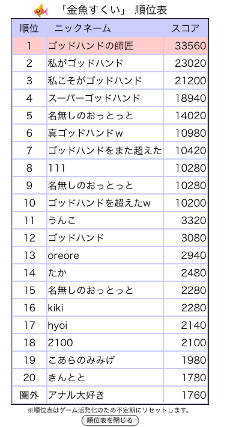Select the スーパーゴッドハンド nickname cell
The width and height of the screenshot is (242, 427).
point(105,98)
